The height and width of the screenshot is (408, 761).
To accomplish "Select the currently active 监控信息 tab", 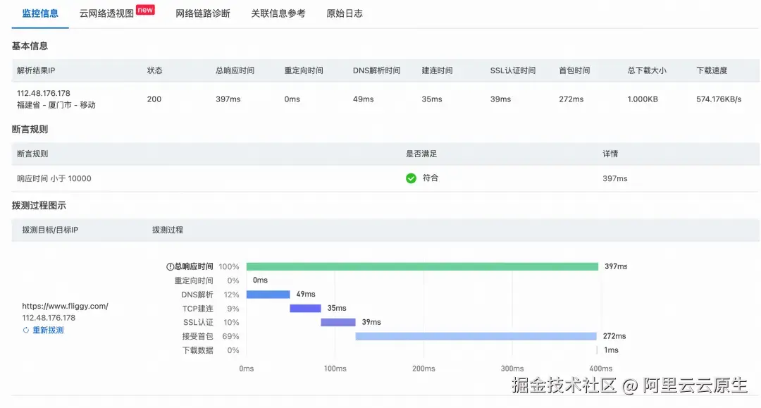I will point(39,12).
